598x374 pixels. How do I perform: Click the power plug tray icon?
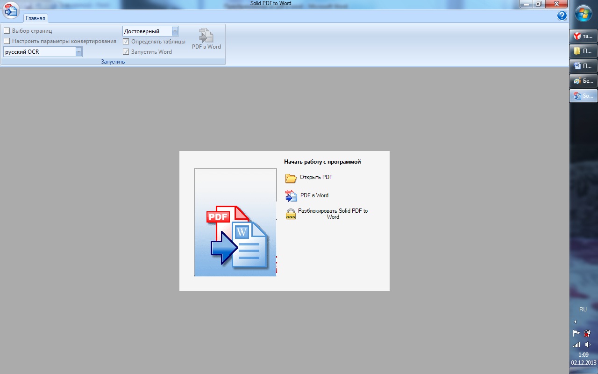(588, 333)
